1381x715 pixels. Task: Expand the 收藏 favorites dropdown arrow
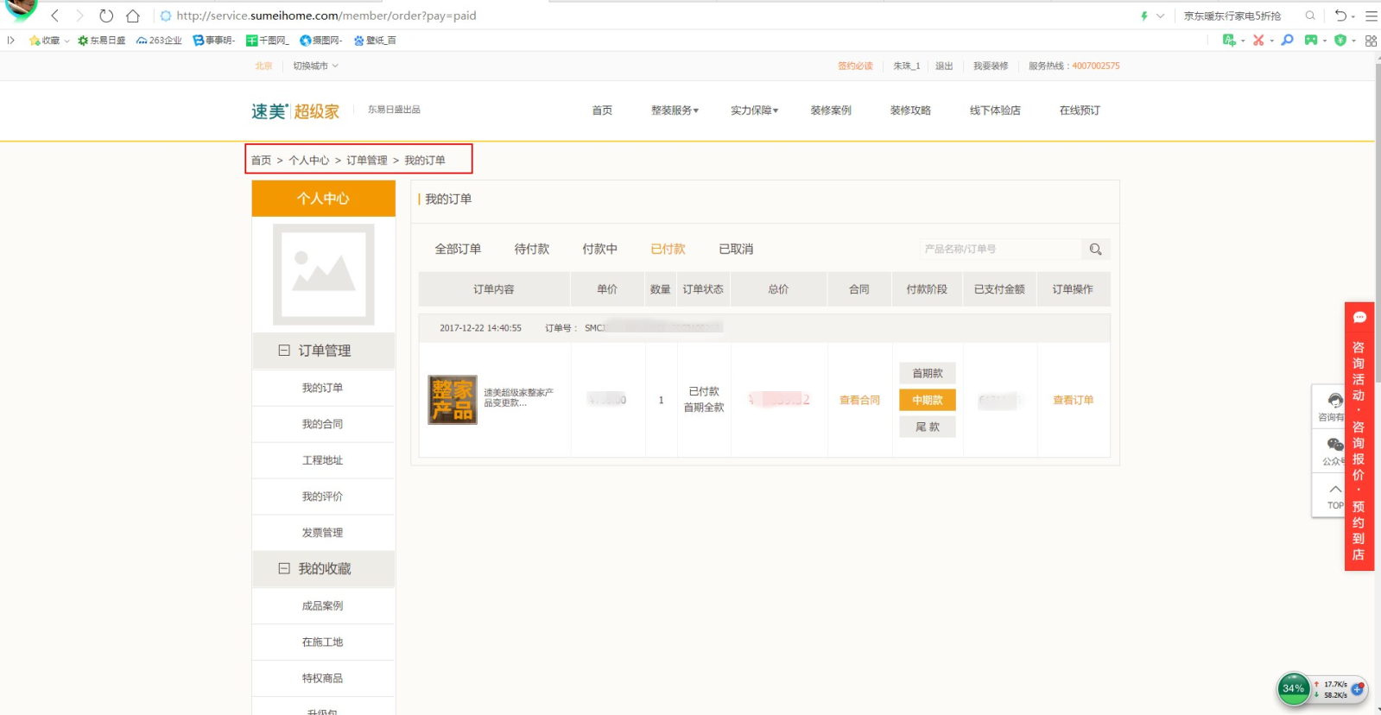click(67, 41)
